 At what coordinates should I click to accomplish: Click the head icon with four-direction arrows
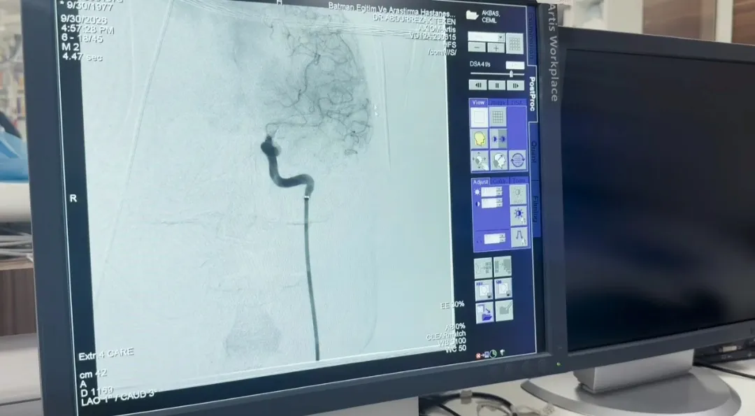[x=480, y=161]
